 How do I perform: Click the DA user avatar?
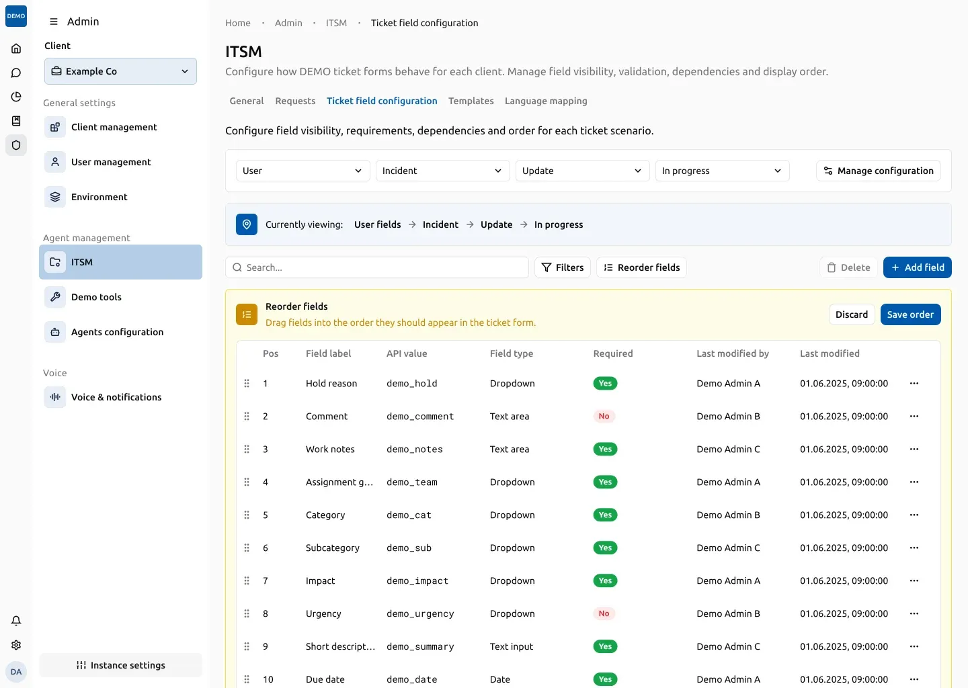[16, 672]
